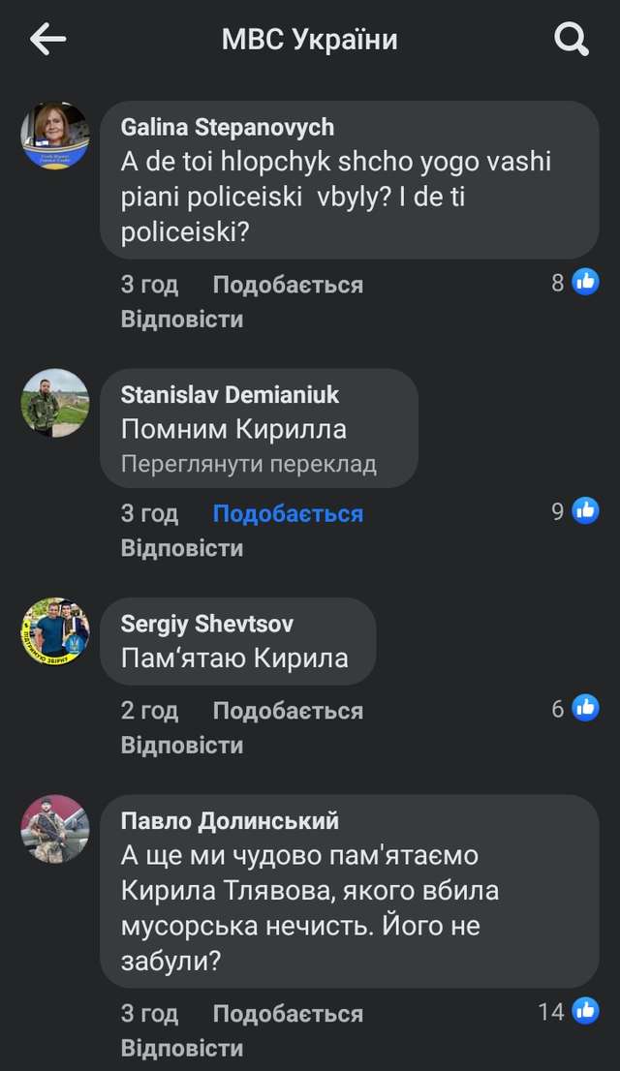Click the Sergiy Shevtsov name link

pyautogui.click(x=206, y=624)
